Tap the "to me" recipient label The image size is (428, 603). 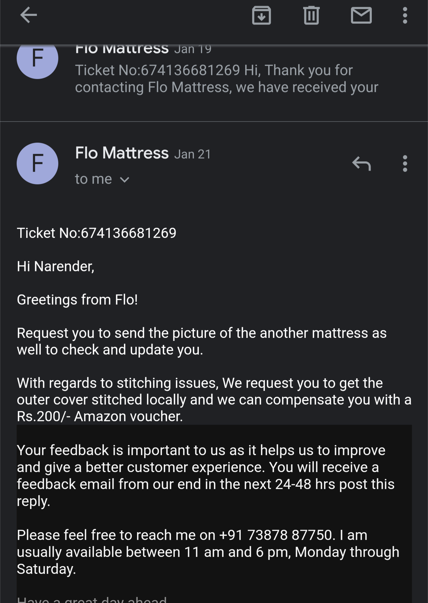tap(93, 179)
